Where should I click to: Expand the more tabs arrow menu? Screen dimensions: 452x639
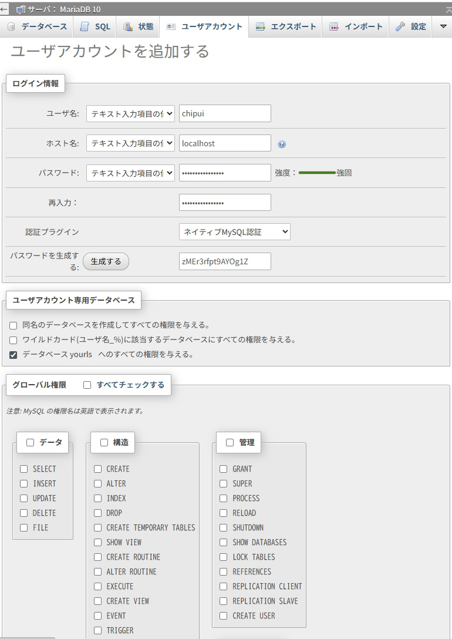(x=443, y=27)
